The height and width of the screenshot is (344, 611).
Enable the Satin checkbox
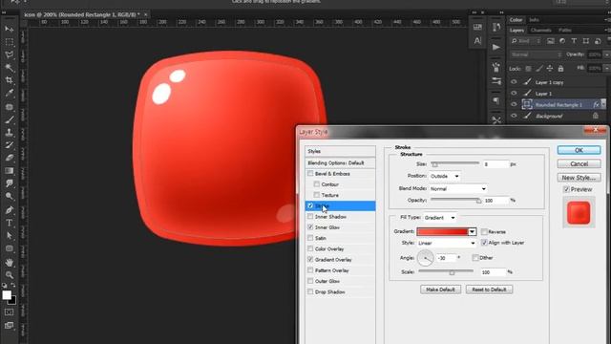(x=310, y=238)
